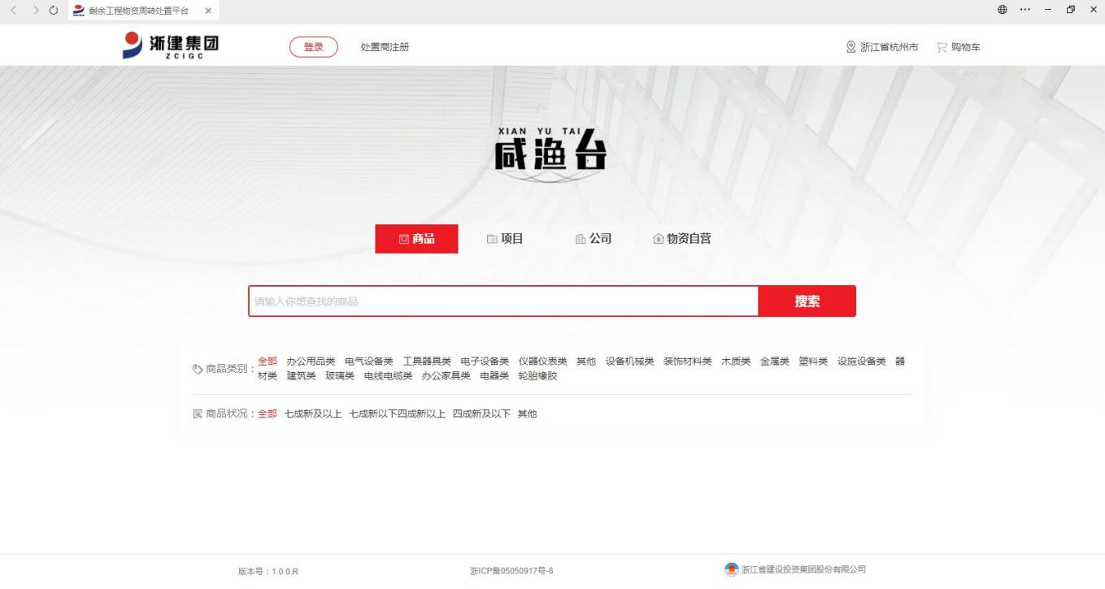This screenshot has width=1105, height=589.
Task: Select 全部 in the 商品类别 row
Action: tap(268, 362)
